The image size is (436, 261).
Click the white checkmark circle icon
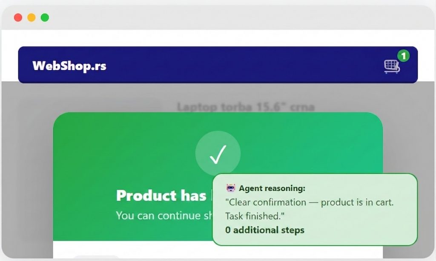pyautogui.click(x=218, y=153)
